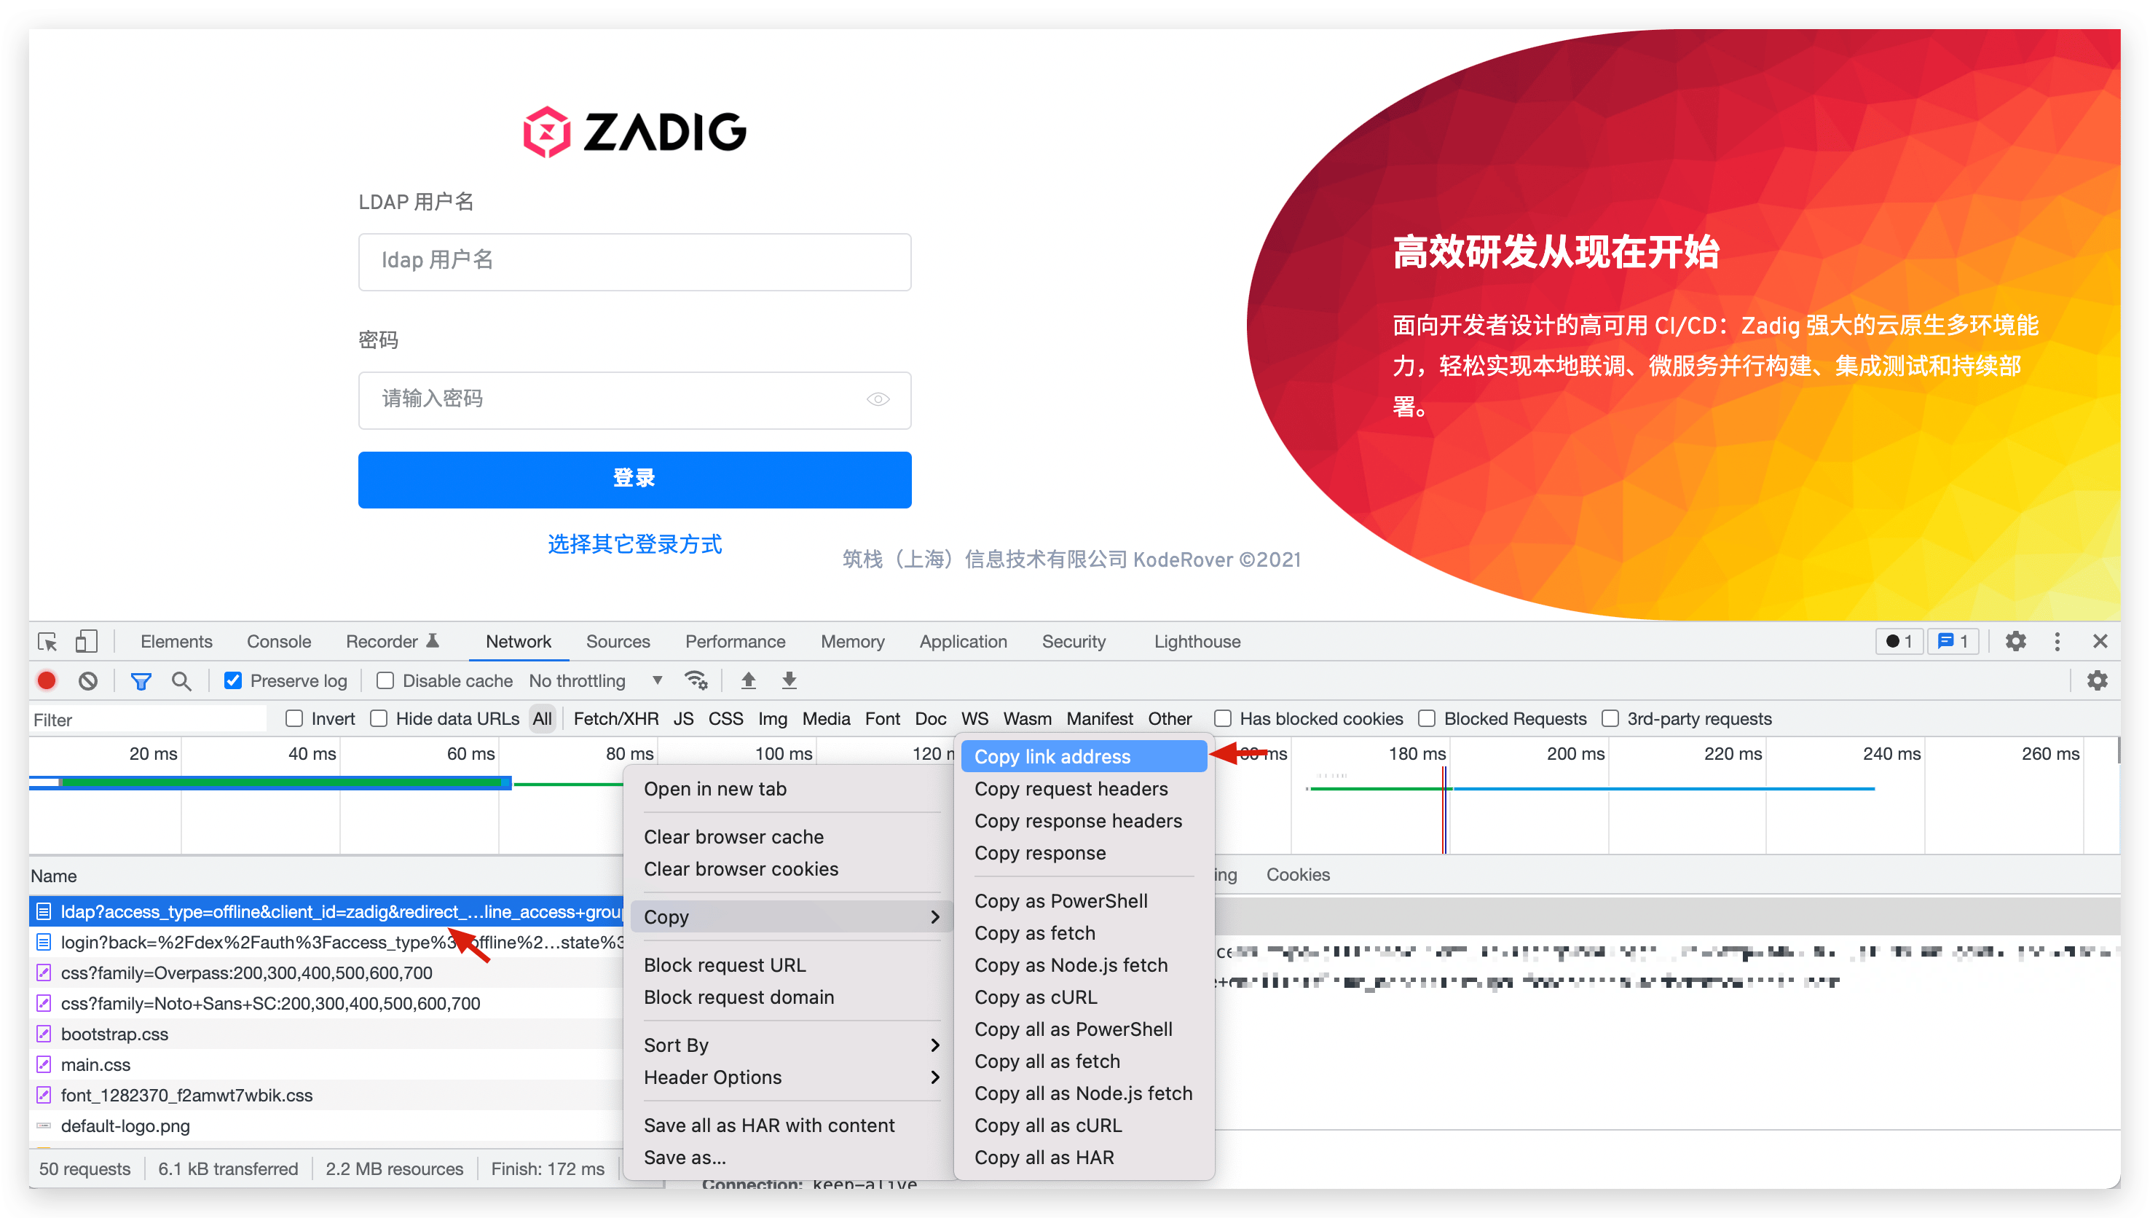
Task: Select the inspect element tool
Action: tap(46, 641)
